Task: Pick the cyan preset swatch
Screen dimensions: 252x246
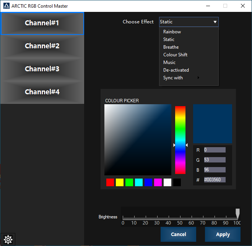Action: 139,182
